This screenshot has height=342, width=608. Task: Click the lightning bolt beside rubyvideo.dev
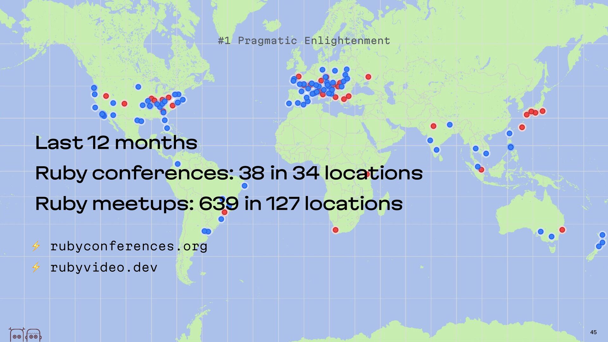(36, 267)
